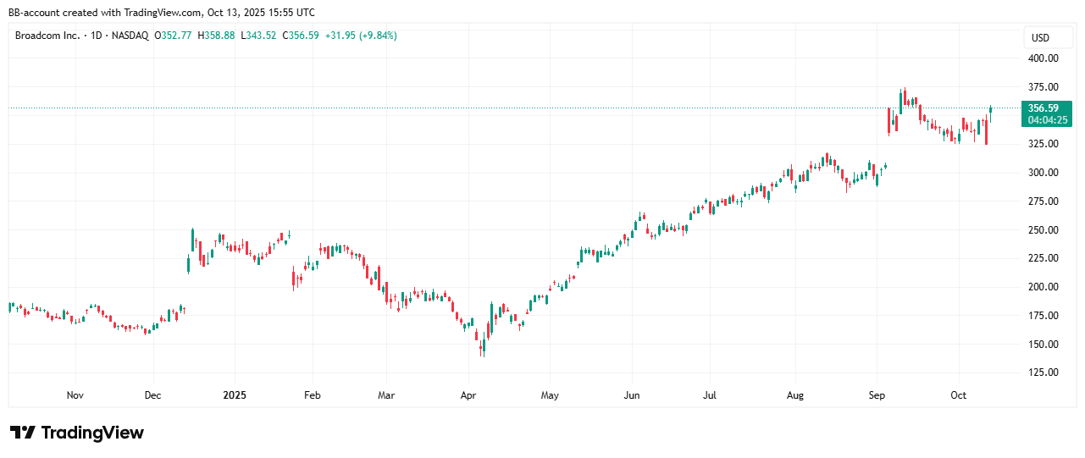Click the 400.00 price axis label

point(1042,58)
